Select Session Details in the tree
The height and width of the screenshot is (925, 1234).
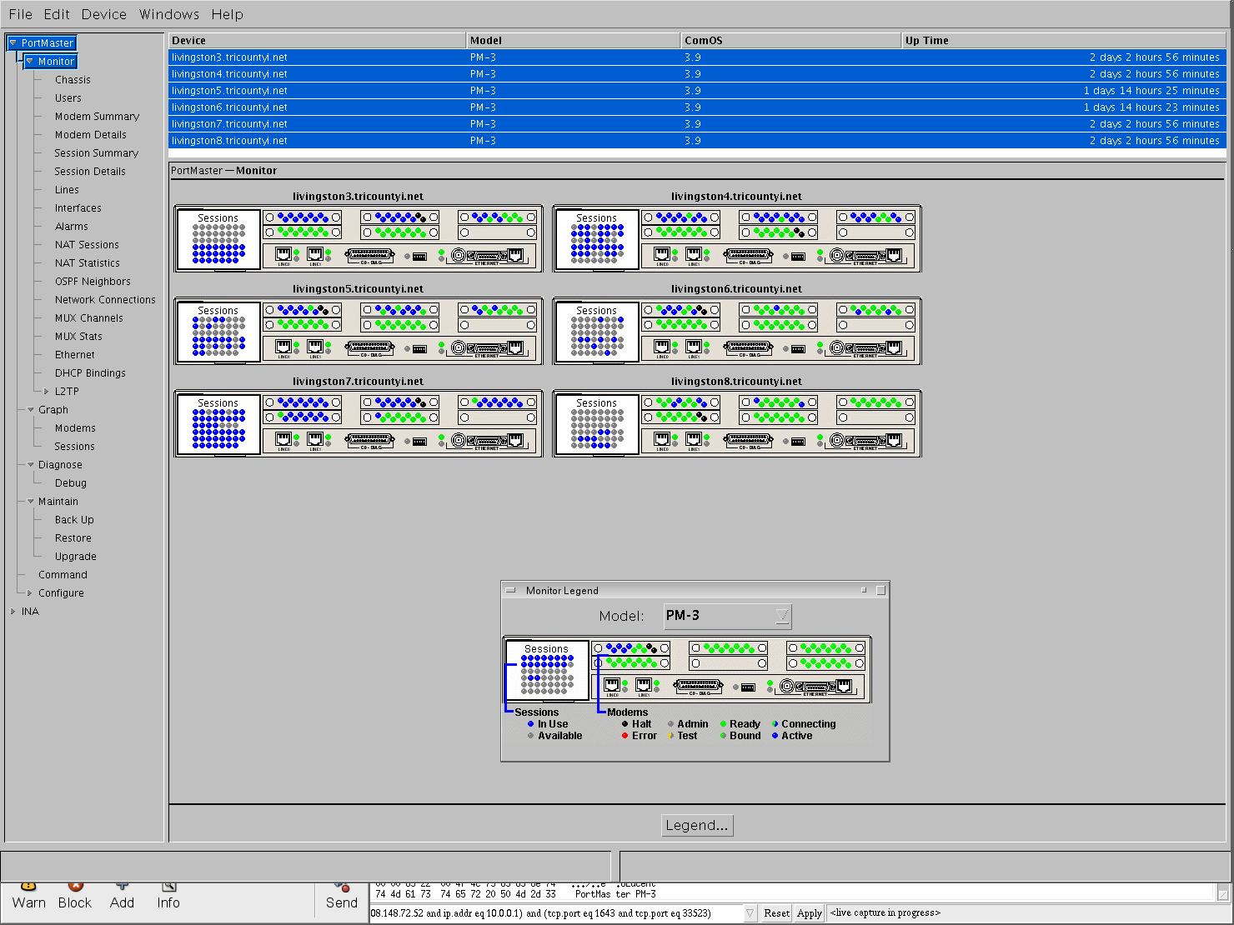tap(90, 172)
